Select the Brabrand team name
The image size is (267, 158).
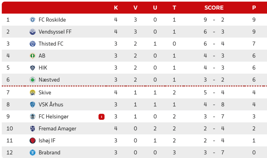click(49, 153)
